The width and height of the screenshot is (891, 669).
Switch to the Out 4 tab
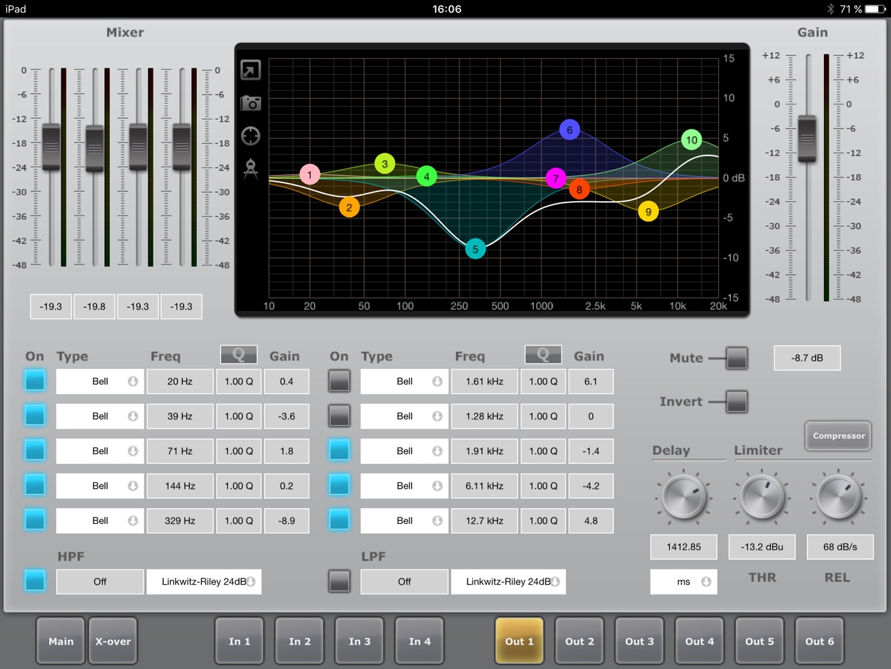pyautogui.click(x=700, y=641)
